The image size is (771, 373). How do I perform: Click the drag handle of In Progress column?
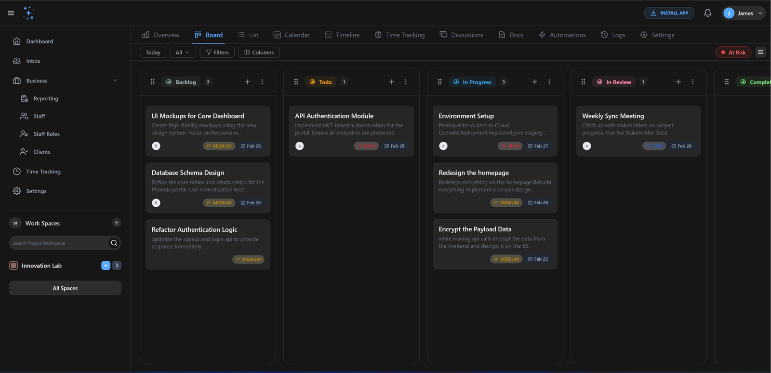pos(439,82)
